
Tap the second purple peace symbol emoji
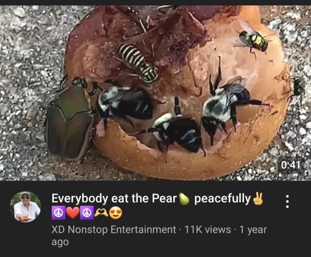87,213
